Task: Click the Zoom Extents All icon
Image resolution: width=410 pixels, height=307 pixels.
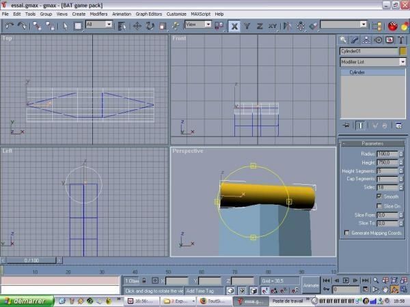Action: 403,280
